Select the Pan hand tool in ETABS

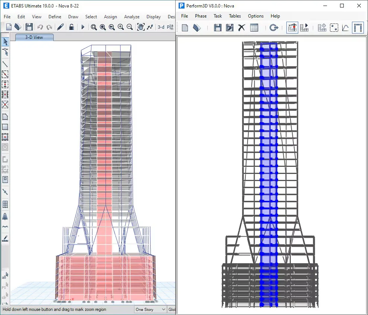141,27
